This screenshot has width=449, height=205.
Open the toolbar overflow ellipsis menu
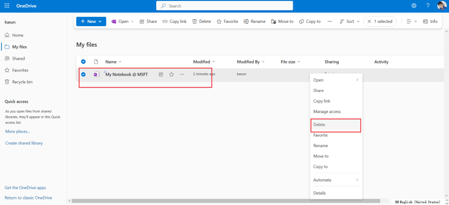point(330,21)
